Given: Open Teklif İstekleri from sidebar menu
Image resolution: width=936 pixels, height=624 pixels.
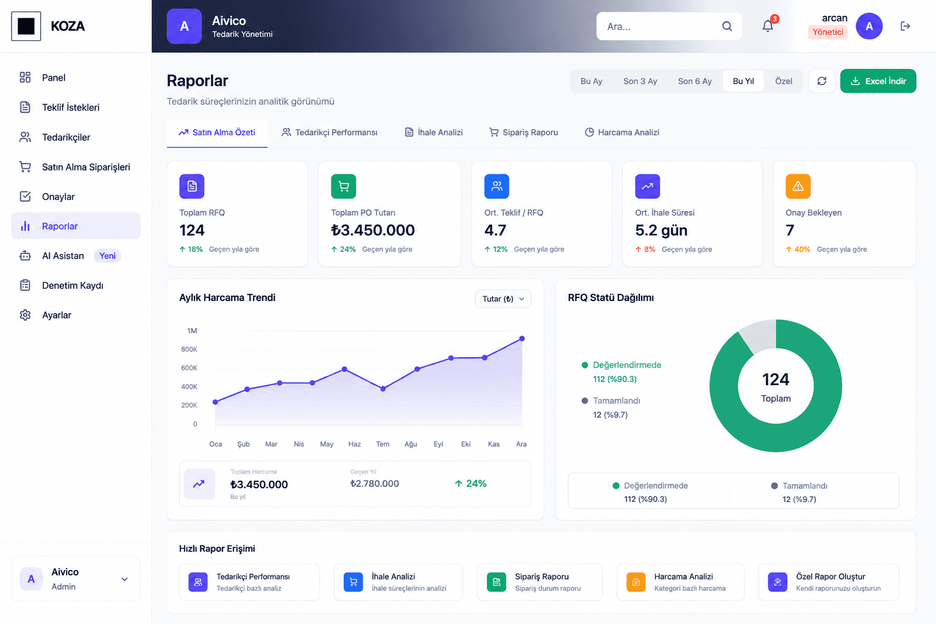Looking at the screenshot, I should pyautogui.click(x=76, y=107).
